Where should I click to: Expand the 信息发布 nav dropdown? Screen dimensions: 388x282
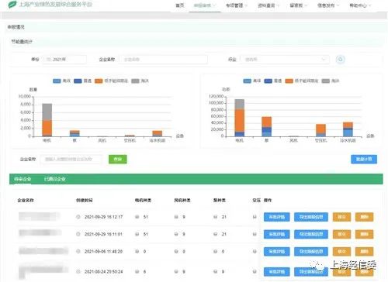click(328, 5)
